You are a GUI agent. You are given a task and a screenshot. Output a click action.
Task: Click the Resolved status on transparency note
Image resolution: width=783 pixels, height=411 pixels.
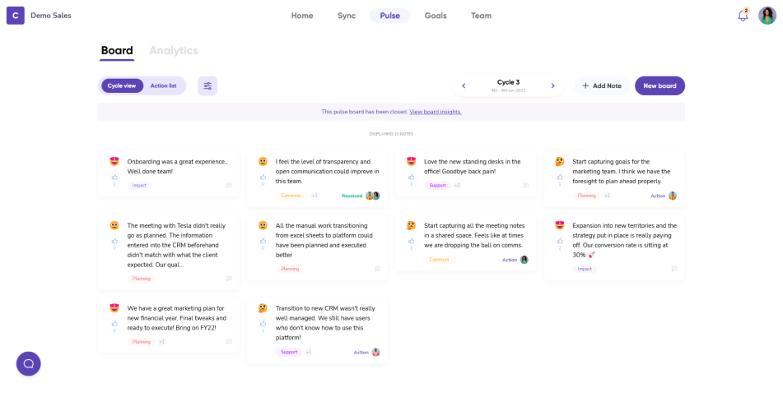(352, 196)
